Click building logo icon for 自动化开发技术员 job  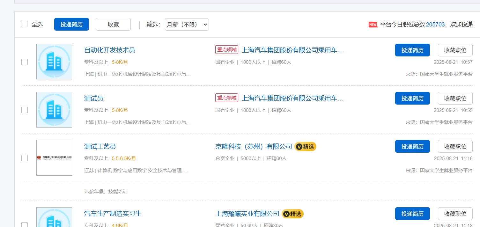(54, 62)
